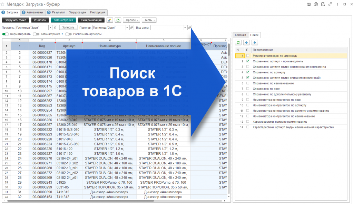Viewport: 353px width, 204px height.
Task: Switch to the Автозамены tab
Action: tap(32, 12)
